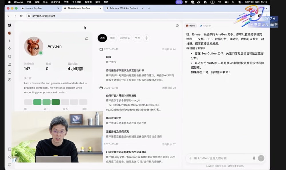286x170 pixels.
Task: Open the red-haired assistant avatar in the sidebar
Action: tap(9, 33)
